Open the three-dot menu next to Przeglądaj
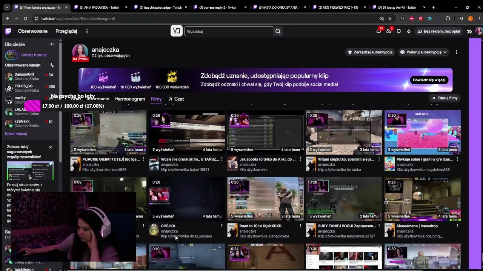 click(87, 31)
